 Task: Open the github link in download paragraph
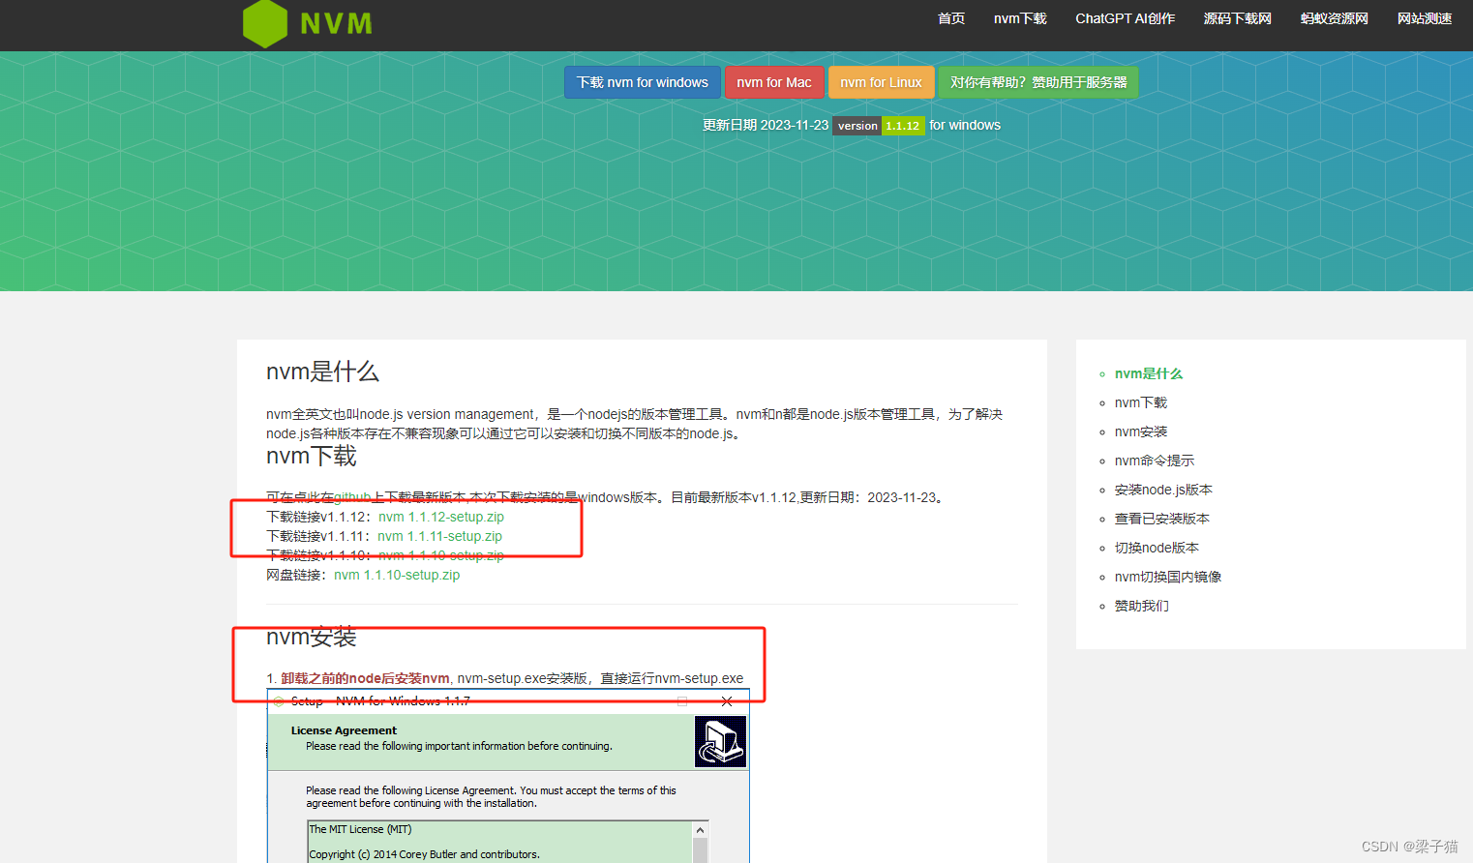352,497
